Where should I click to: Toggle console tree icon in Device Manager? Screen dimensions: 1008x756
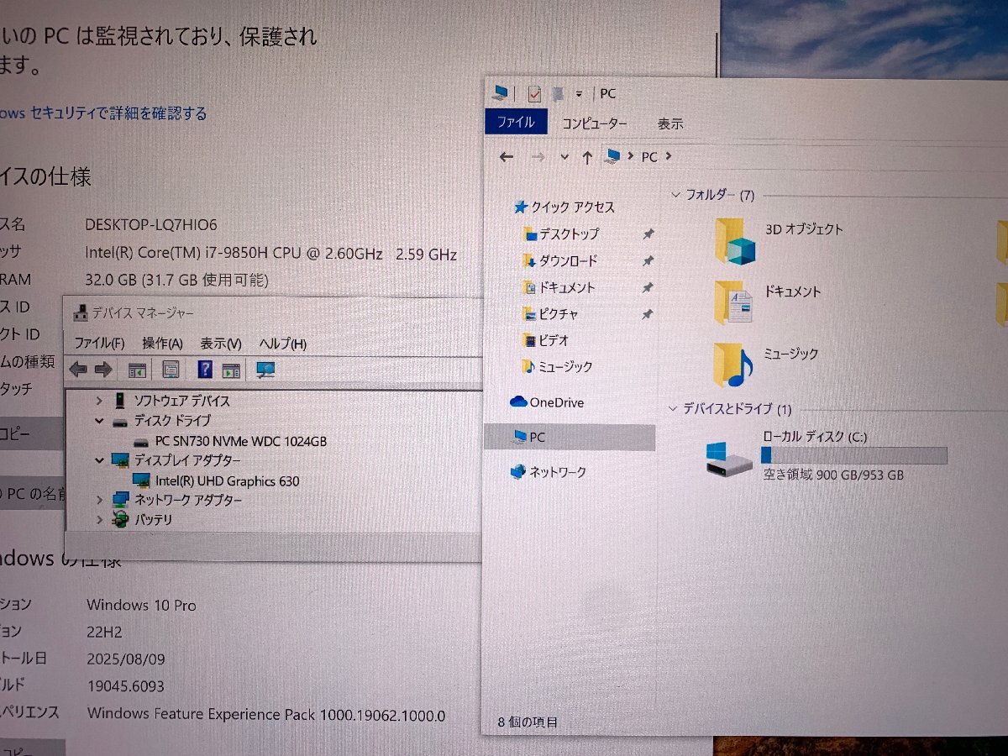click(137, 370)
